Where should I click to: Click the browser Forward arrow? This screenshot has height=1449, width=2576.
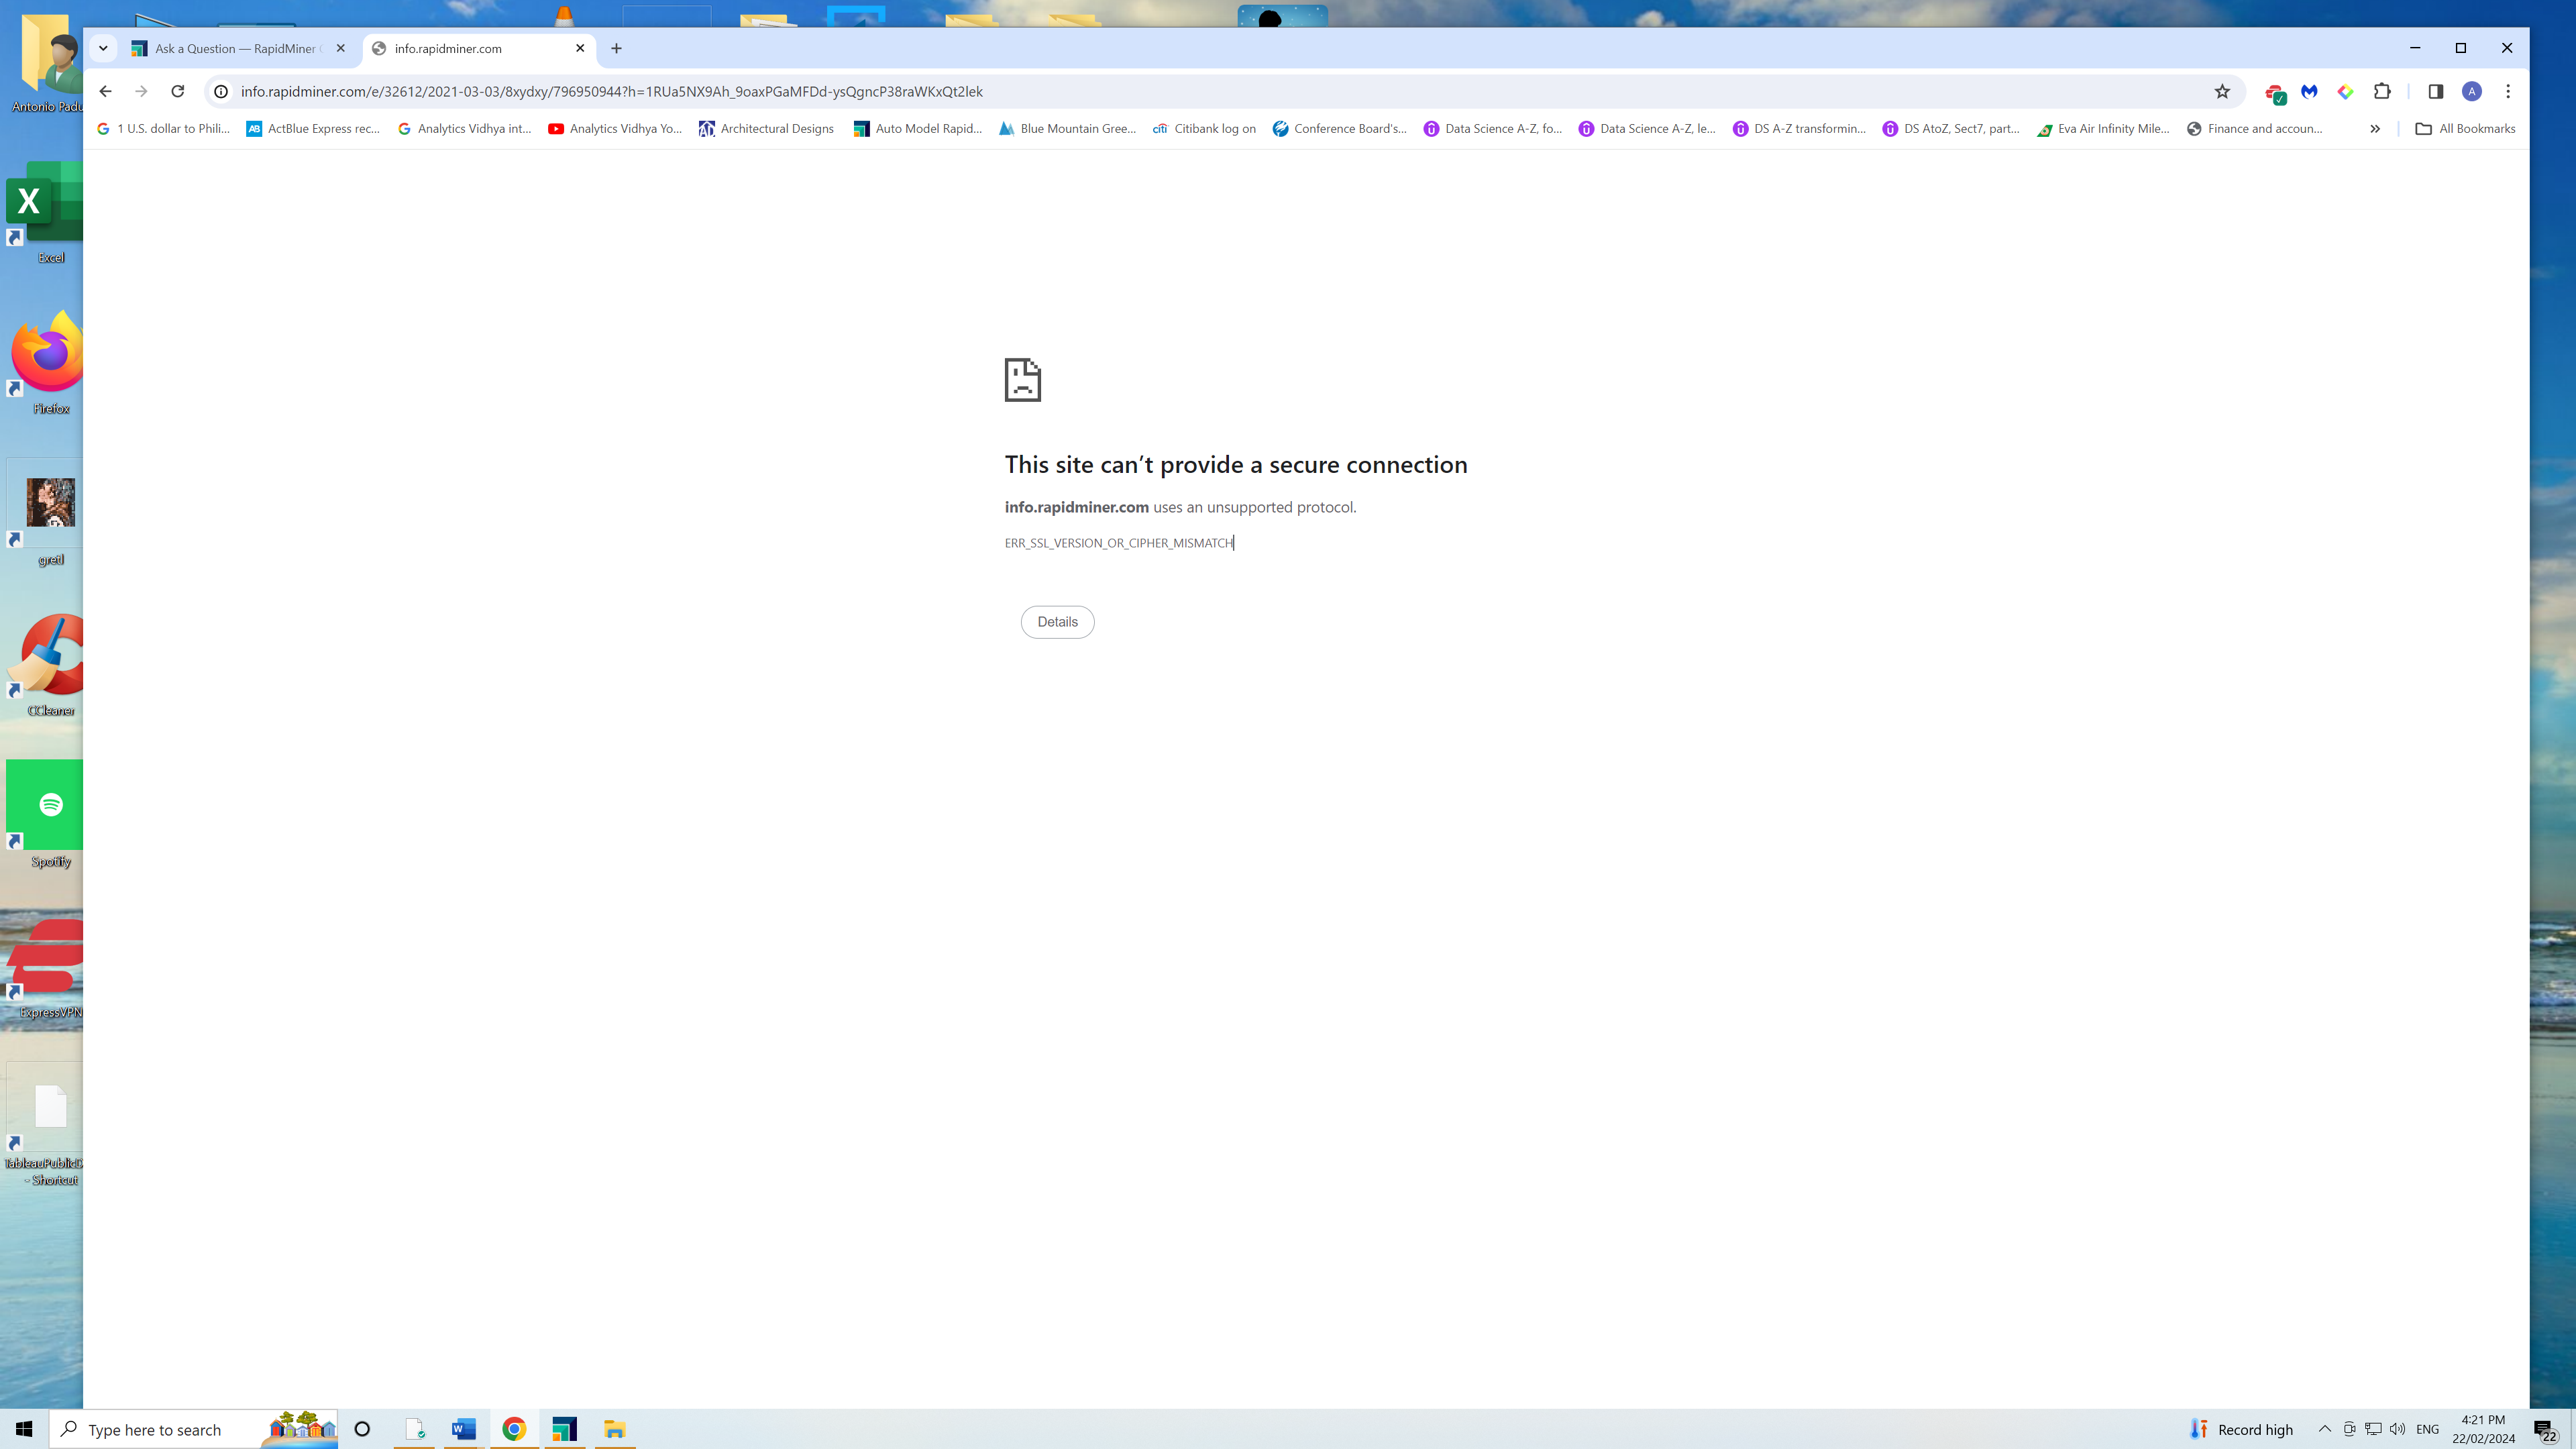(141, 91)
